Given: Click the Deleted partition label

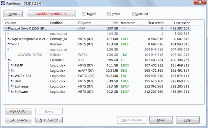Looking at the screenshot, I should click(56, 55).
